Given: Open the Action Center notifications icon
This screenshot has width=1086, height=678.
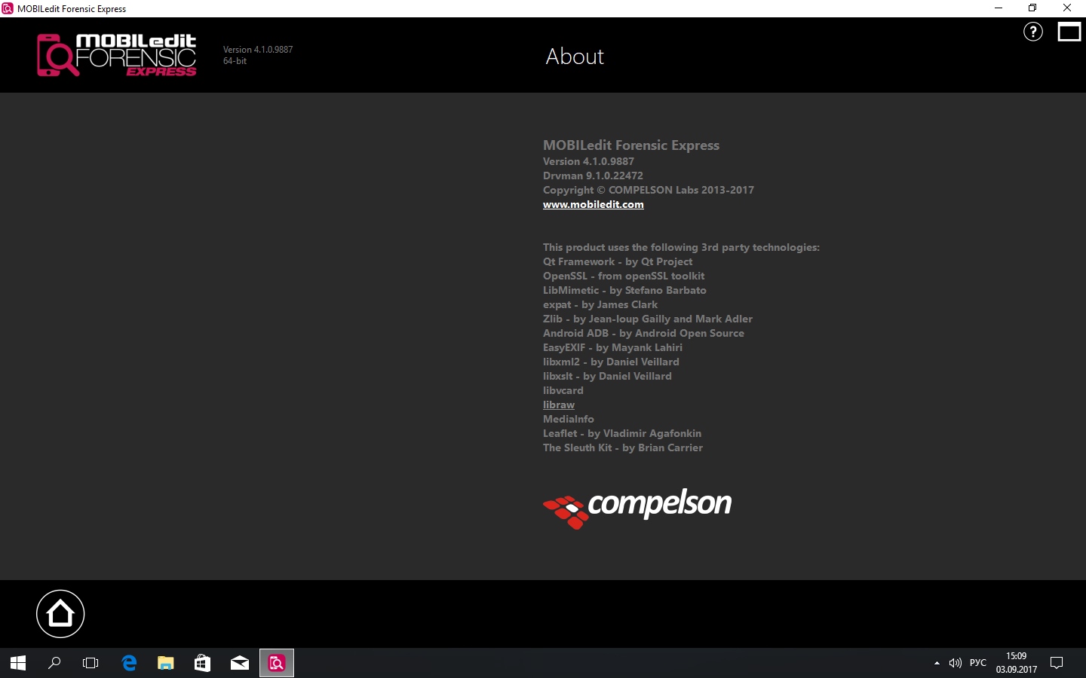Looking at the screenshot, I should click(1057, 663).
